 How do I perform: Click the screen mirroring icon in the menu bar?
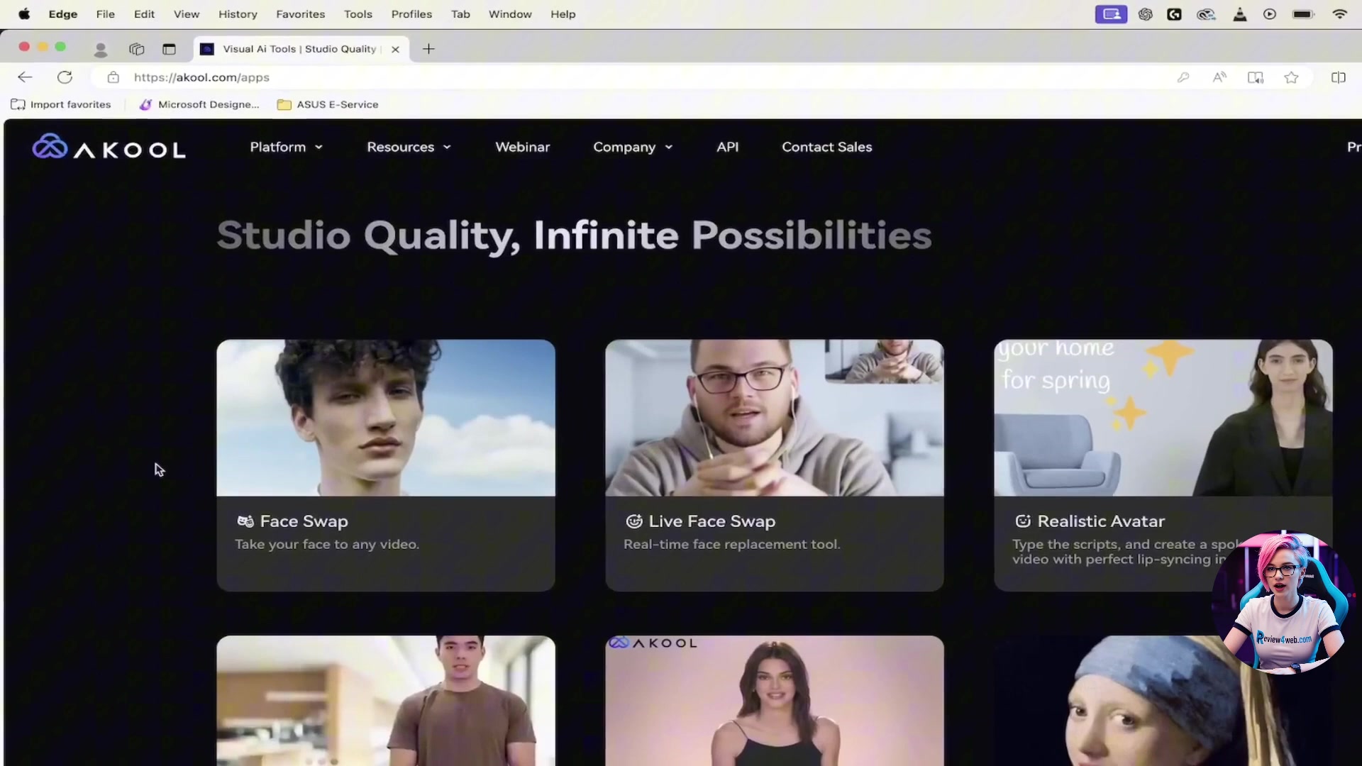click(x=1111, y=14)
